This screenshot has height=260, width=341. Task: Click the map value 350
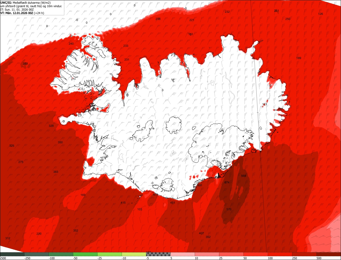(x=60, y=142)
